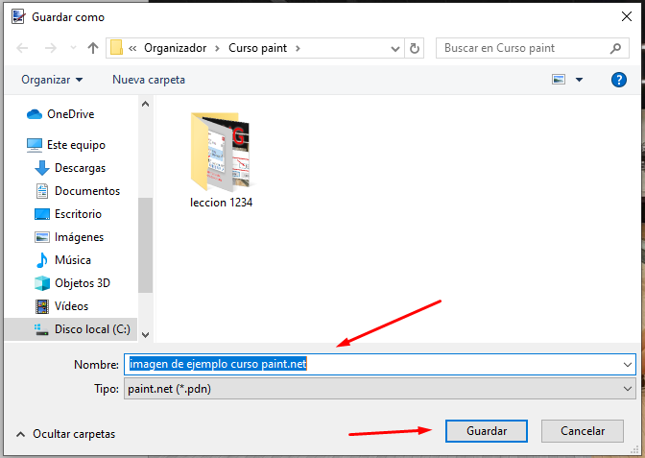
Task: Click the Back navigation arrow
Action: coord(23,48)
